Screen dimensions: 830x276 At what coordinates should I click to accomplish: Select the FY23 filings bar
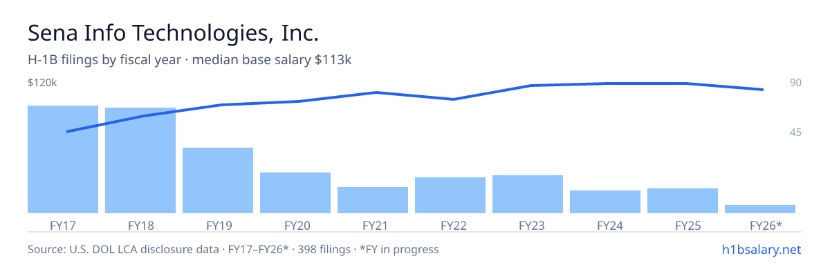coord(528,194)
